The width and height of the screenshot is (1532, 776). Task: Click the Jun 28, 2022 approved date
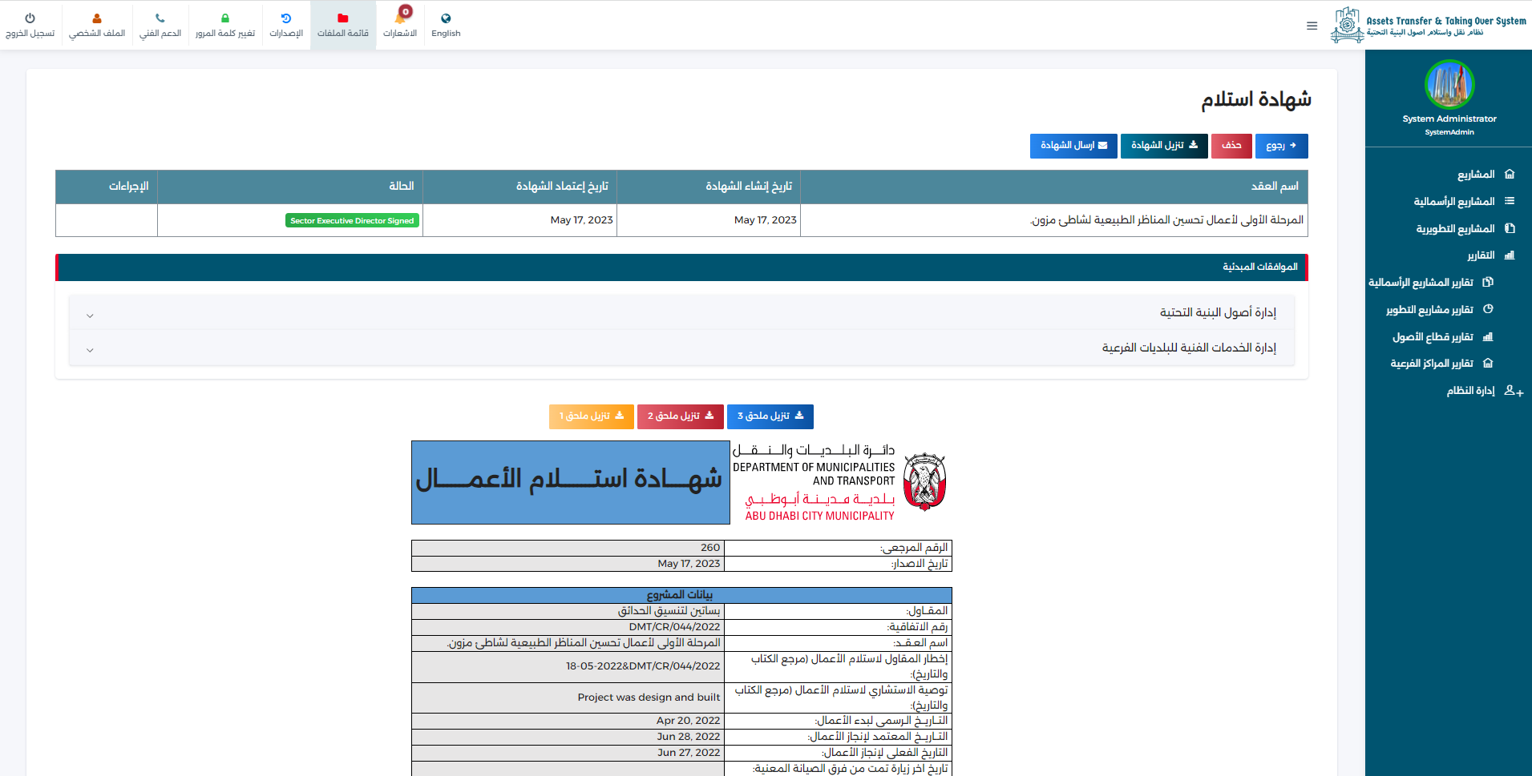coord(689,737)
